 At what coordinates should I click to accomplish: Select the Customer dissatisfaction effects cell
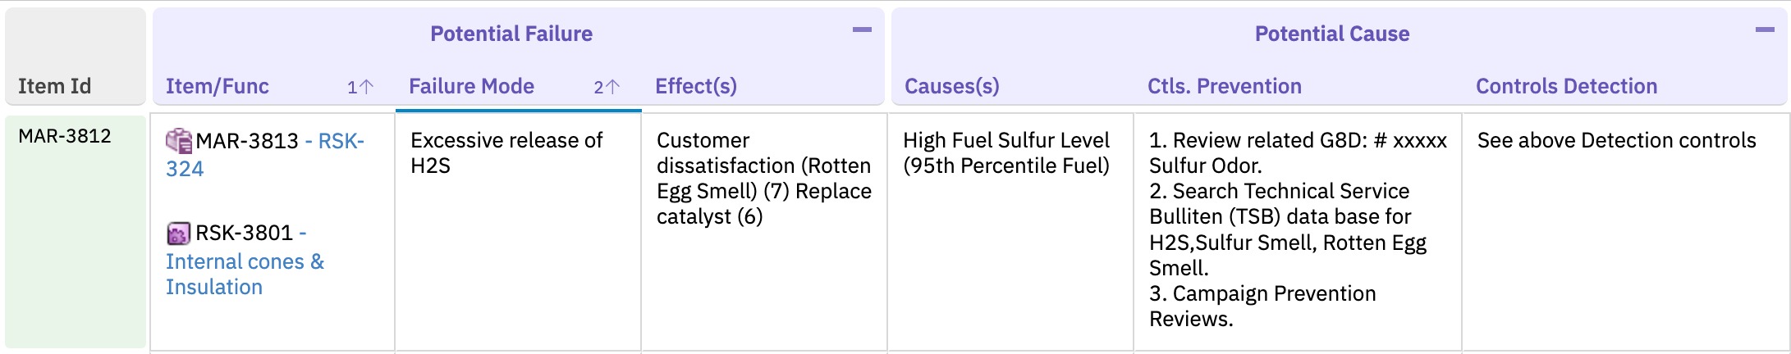(764, 233)
